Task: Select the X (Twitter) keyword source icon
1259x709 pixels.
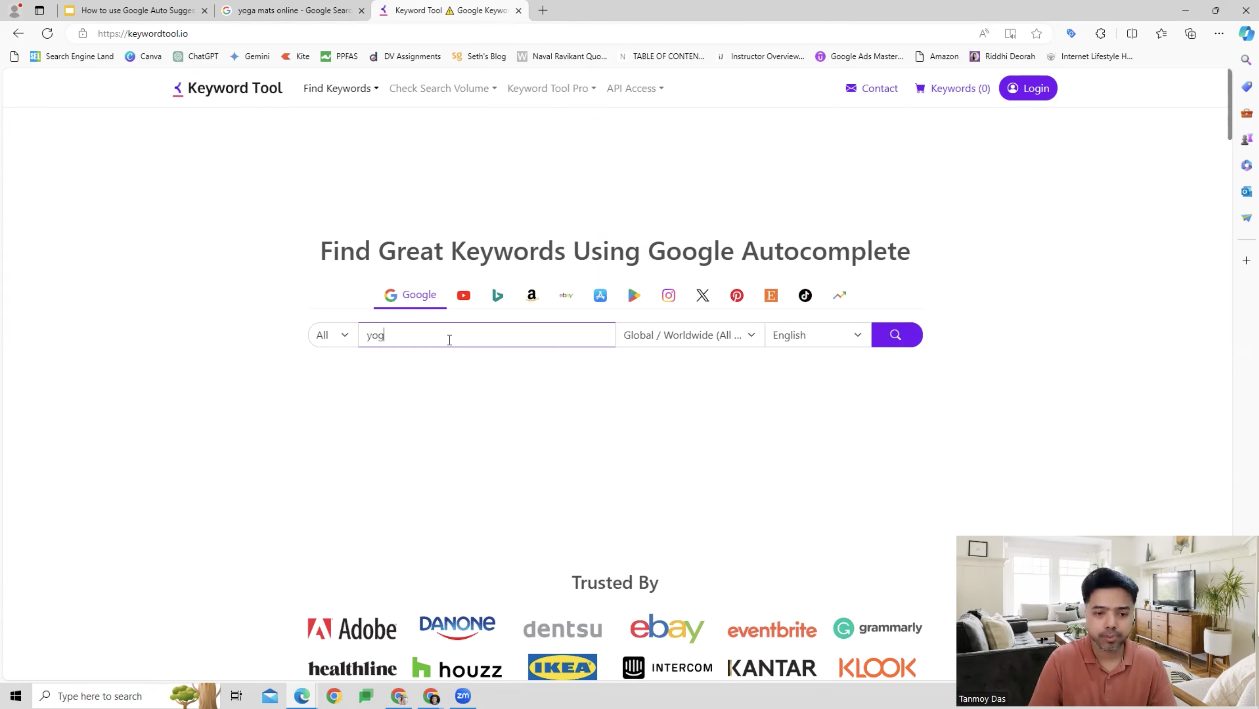Action: pos(702,295)
